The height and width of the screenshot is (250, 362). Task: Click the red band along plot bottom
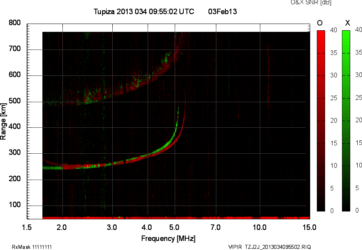click(176, 217)
